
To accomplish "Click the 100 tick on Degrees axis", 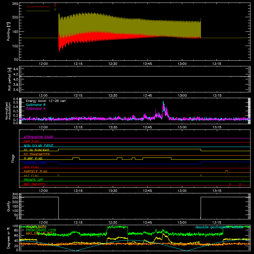I will tap(15, 226).
